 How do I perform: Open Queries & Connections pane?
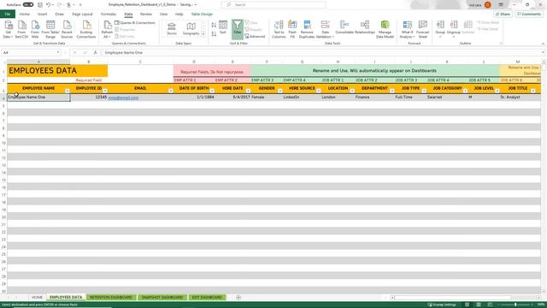(135, 23)
